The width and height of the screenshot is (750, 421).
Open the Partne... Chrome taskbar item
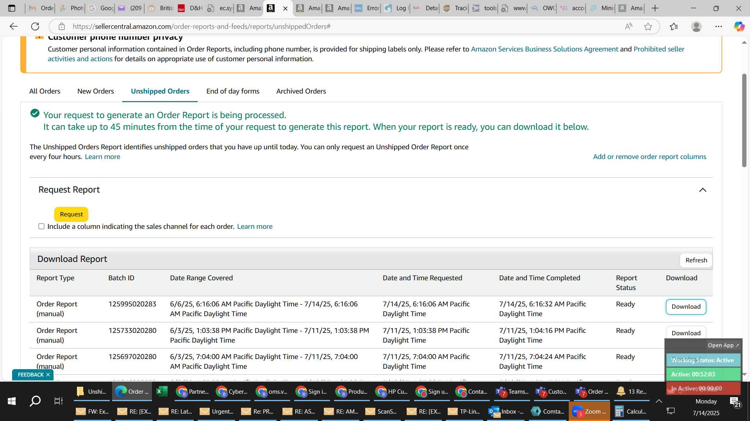pos(193,391)
